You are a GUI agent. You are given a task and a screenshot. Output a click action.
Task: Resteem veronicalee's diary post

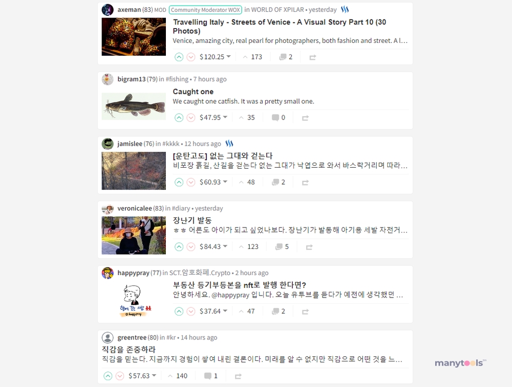[x=309, y=247]
